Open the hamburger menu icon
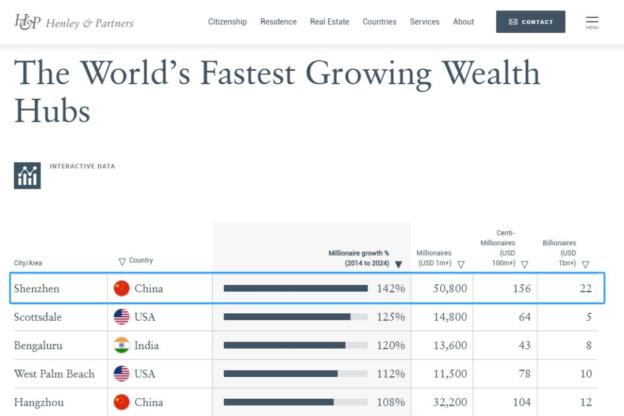 [x=592, y=22]
